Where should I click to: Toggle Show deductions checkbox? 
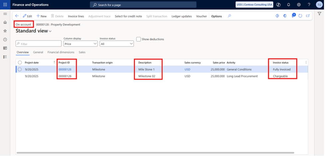click(x=138, y=39)
